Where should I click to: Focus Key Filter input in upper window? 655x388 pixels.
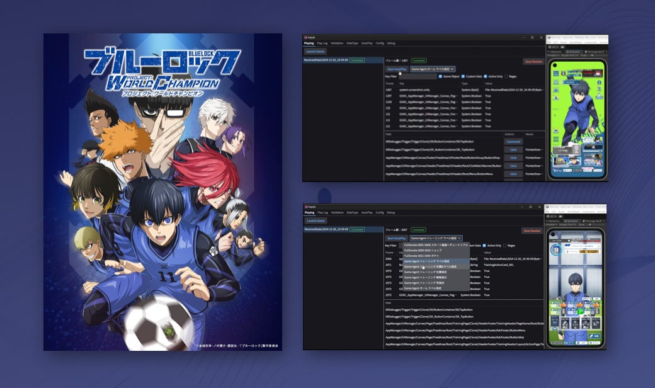point(418,76)
